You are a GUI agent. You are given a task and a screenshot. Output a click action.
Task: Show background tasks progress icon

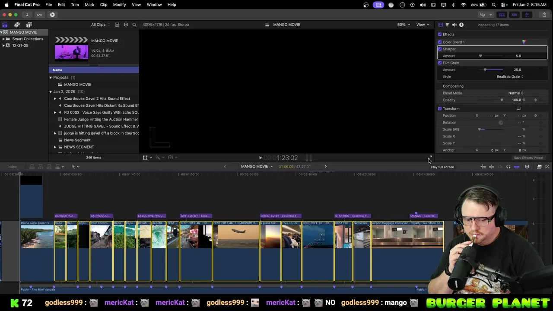tap(52, 15)
